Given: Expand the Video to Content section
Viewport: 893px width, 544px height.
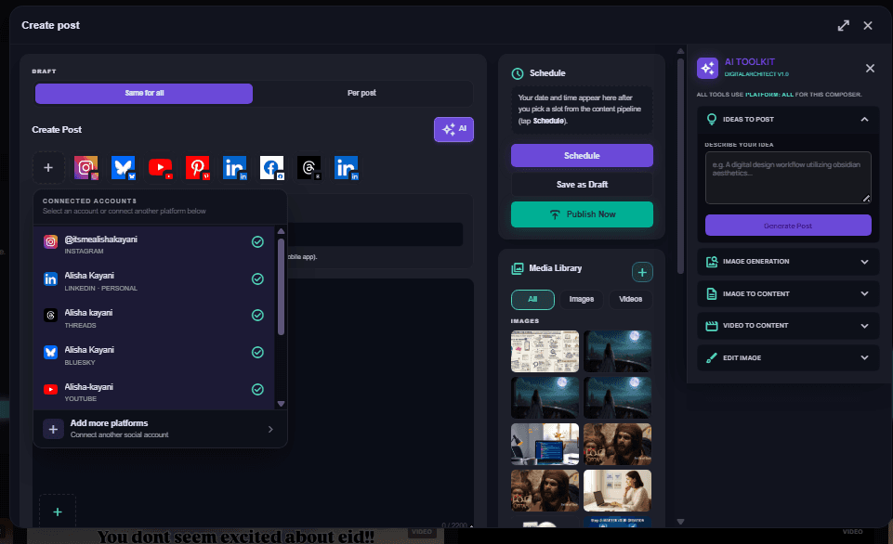Looking at the screenshot, I should point(866,325).
